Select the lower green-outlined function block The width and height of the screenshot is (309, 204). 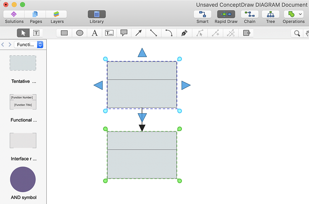point(142,155)
